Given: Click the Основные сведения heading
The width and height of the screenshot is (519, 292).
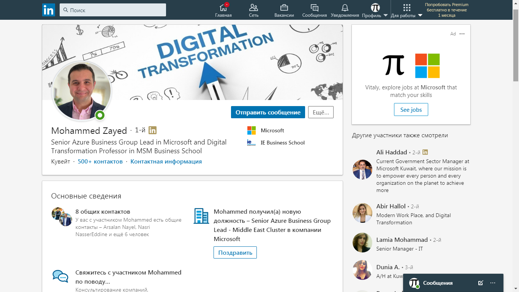Looking at the screenshot, I should [x=86, y=196].
